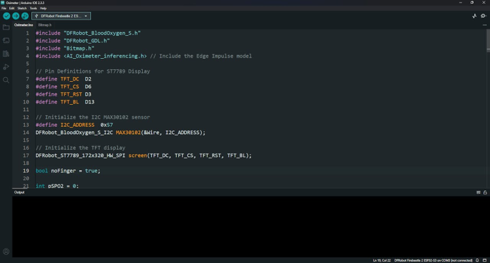Open the Serial Plotter icon
490x263 pixels.
(474, 16)
